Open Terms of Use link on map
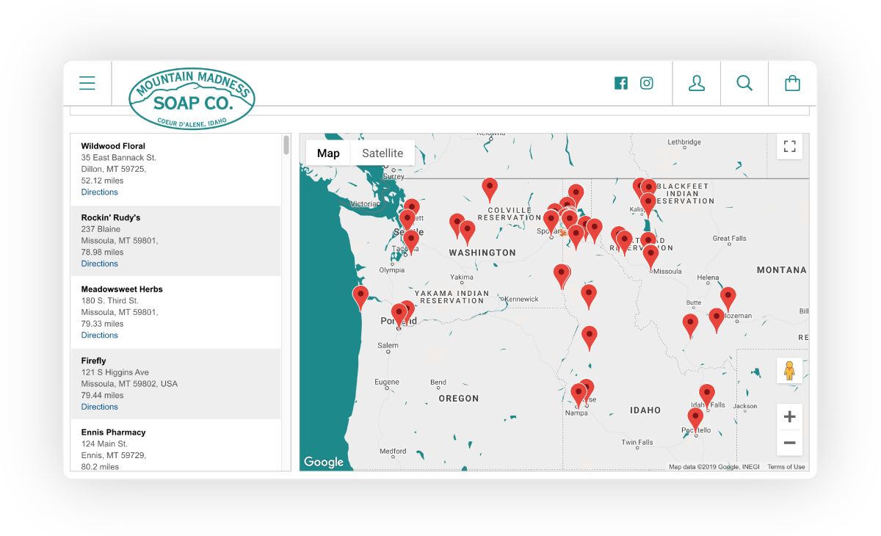 (786, 467)
